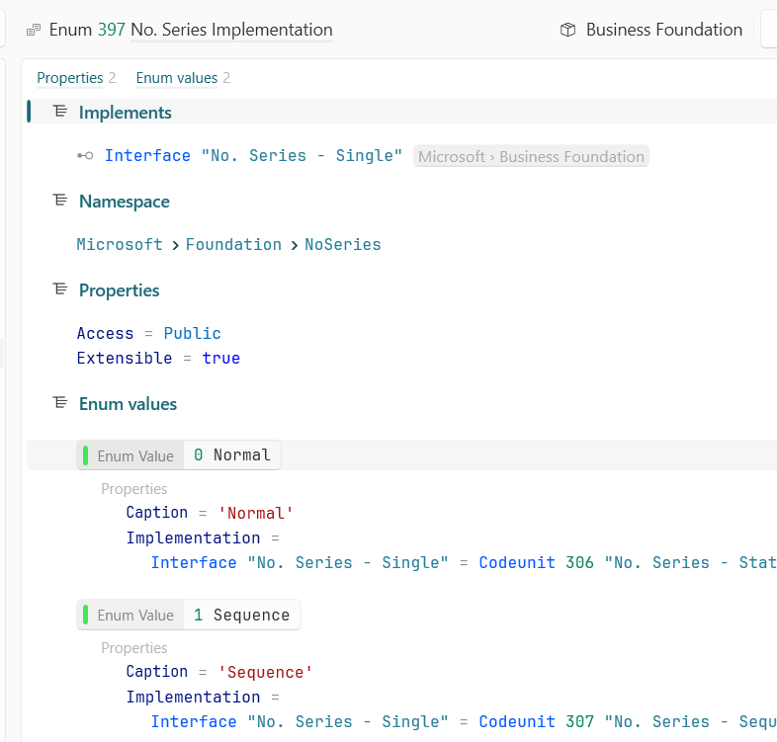Click the enum object icon beside the title
777x742 pixels.
click(x=34, y=31)
